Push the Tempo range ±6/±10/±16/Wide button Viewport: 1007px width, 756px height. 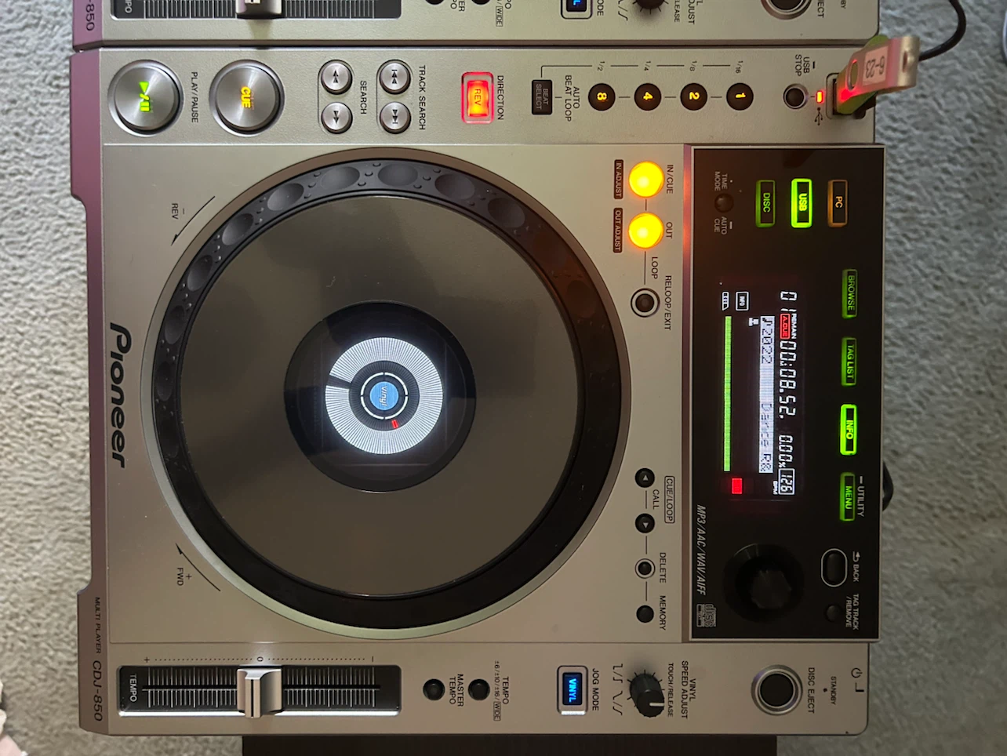(x=479, y=690)
